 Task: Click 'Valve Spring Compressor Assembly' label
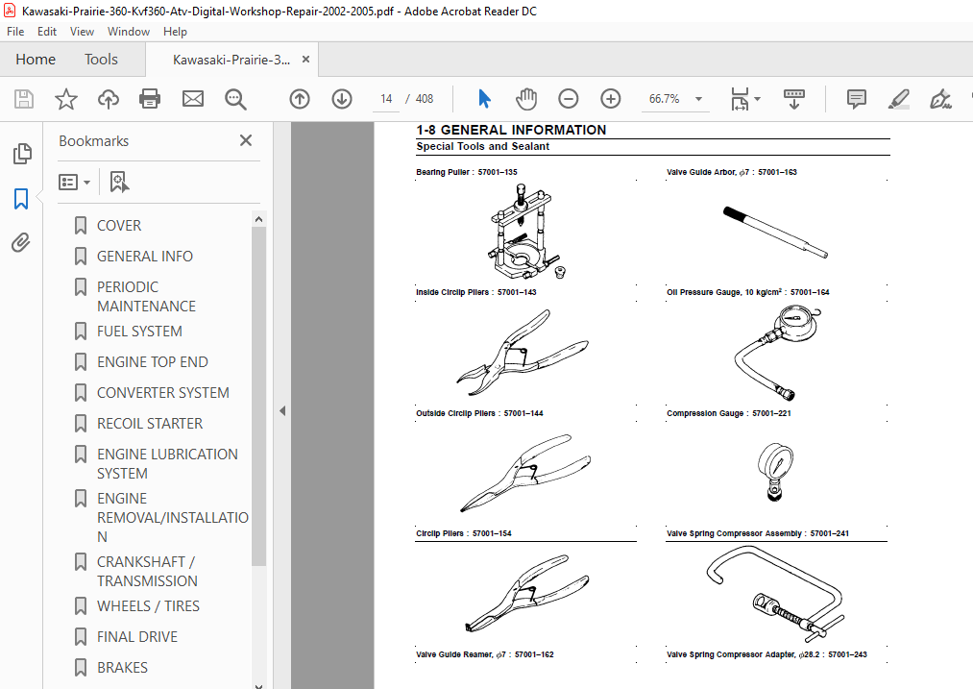coord(734,533)
